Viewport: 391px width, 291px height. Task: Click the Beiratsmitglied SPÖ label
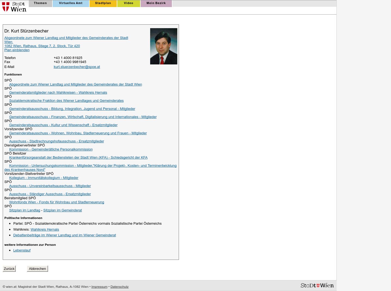click(20, 198)
